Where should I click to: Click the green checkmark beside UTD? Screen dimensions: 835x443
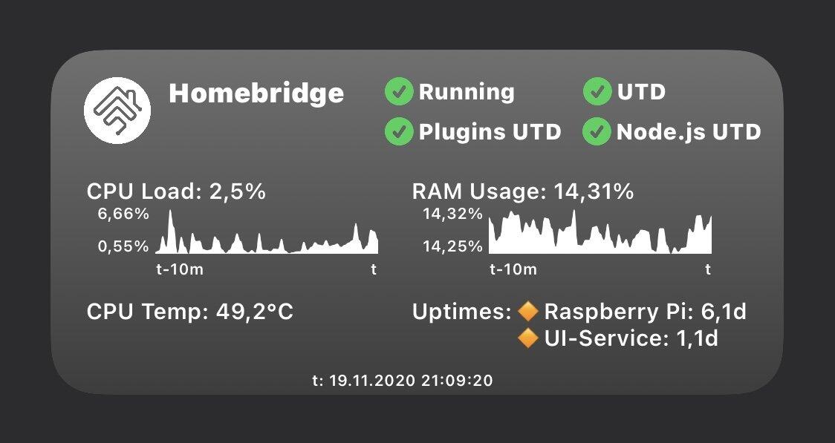click(x=597, y=91)
